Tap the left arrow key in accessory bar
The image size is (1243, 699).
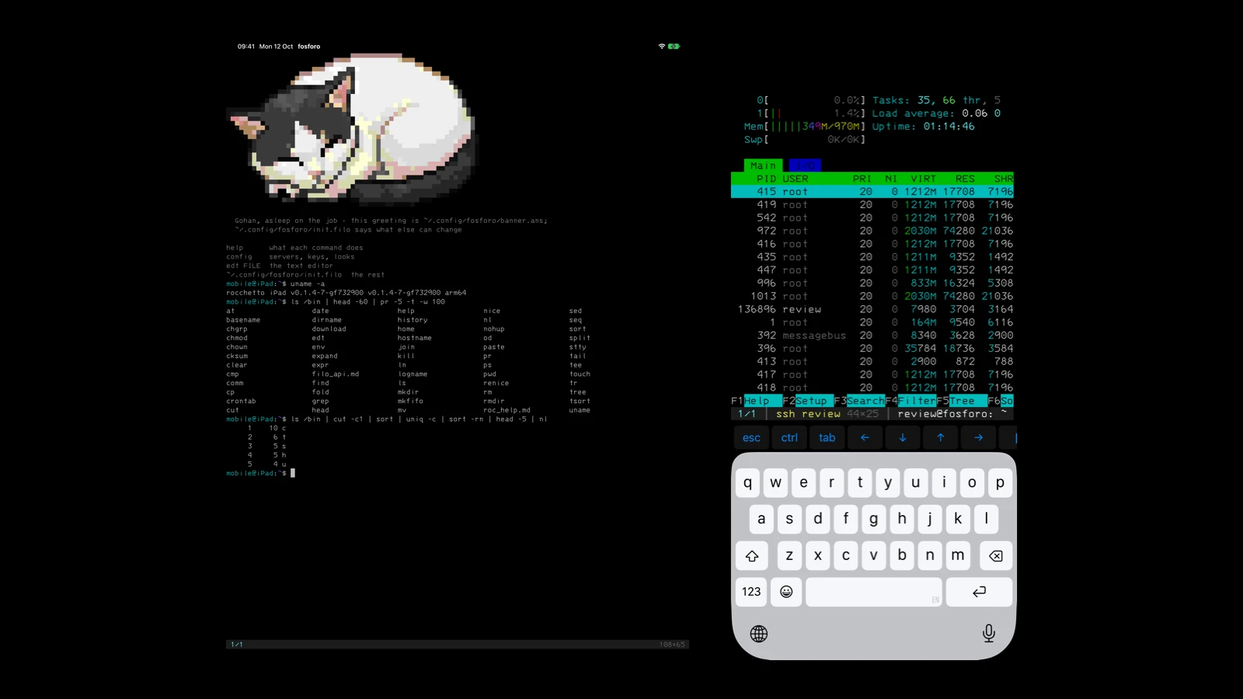[x=865, y=437]
